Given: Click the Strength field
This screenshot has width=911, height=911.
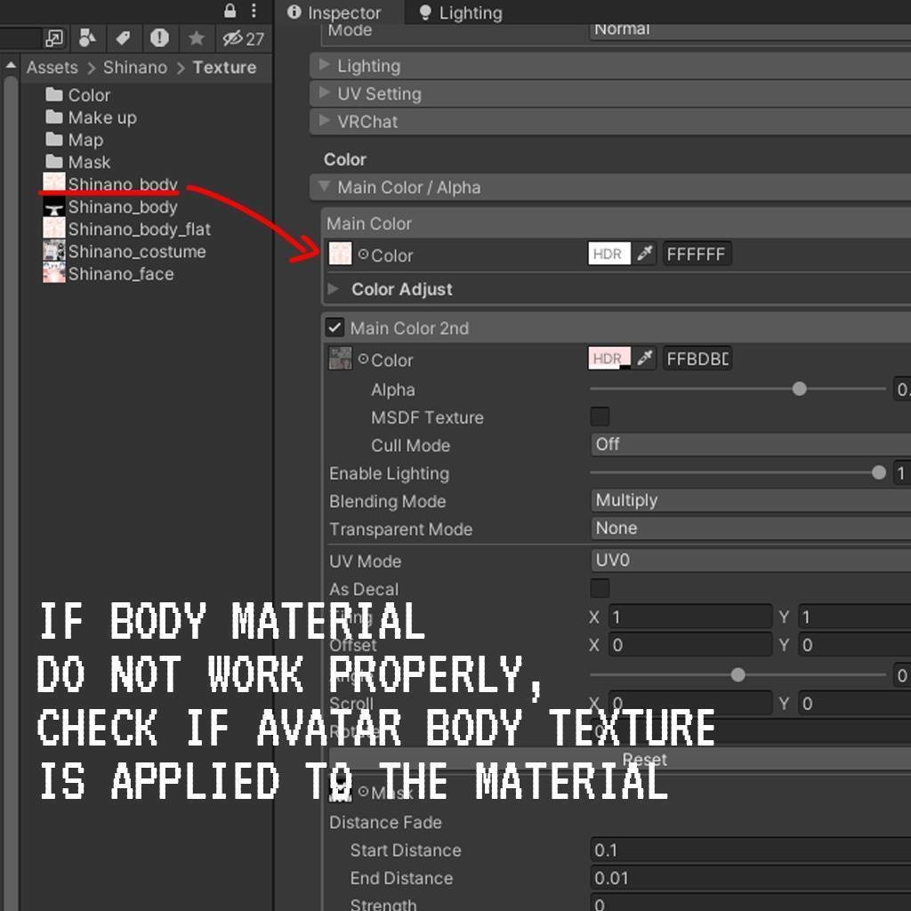Looking at the screenshot, I should (750, 904).
